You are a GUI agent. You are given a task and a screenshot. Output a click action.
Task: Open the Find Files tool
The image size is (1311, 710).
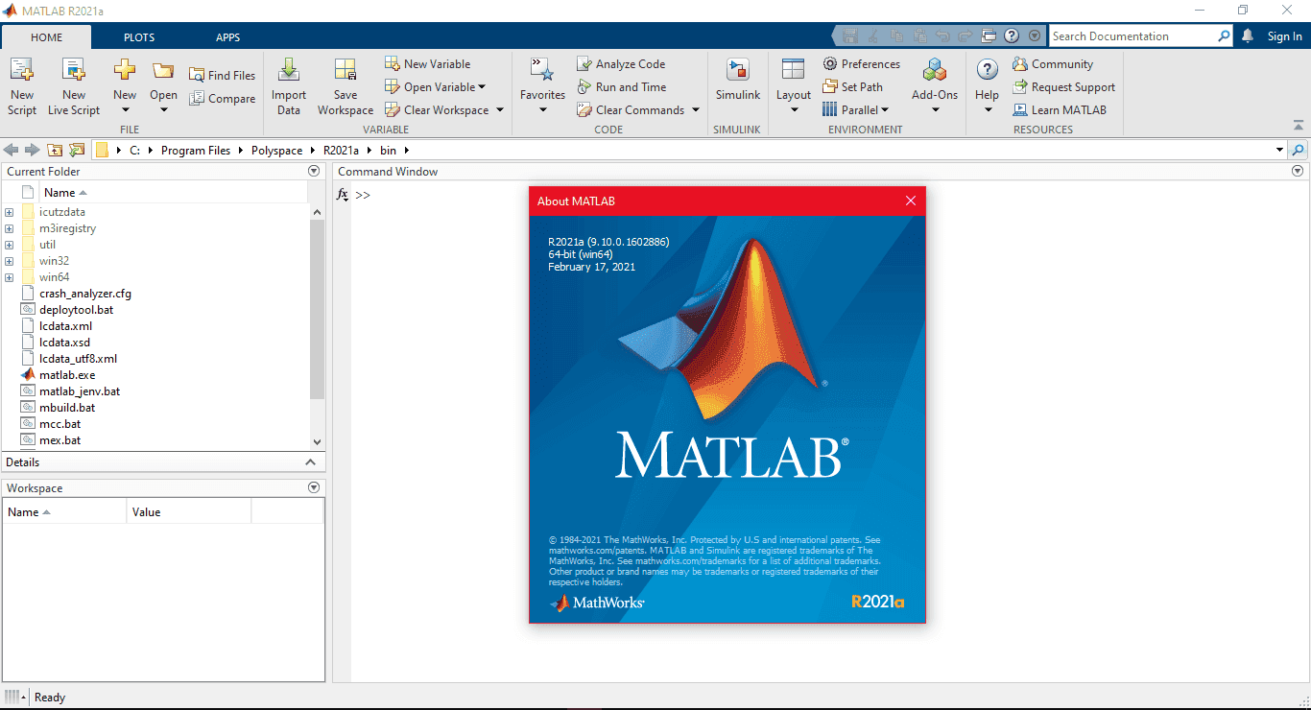[222, 75]
